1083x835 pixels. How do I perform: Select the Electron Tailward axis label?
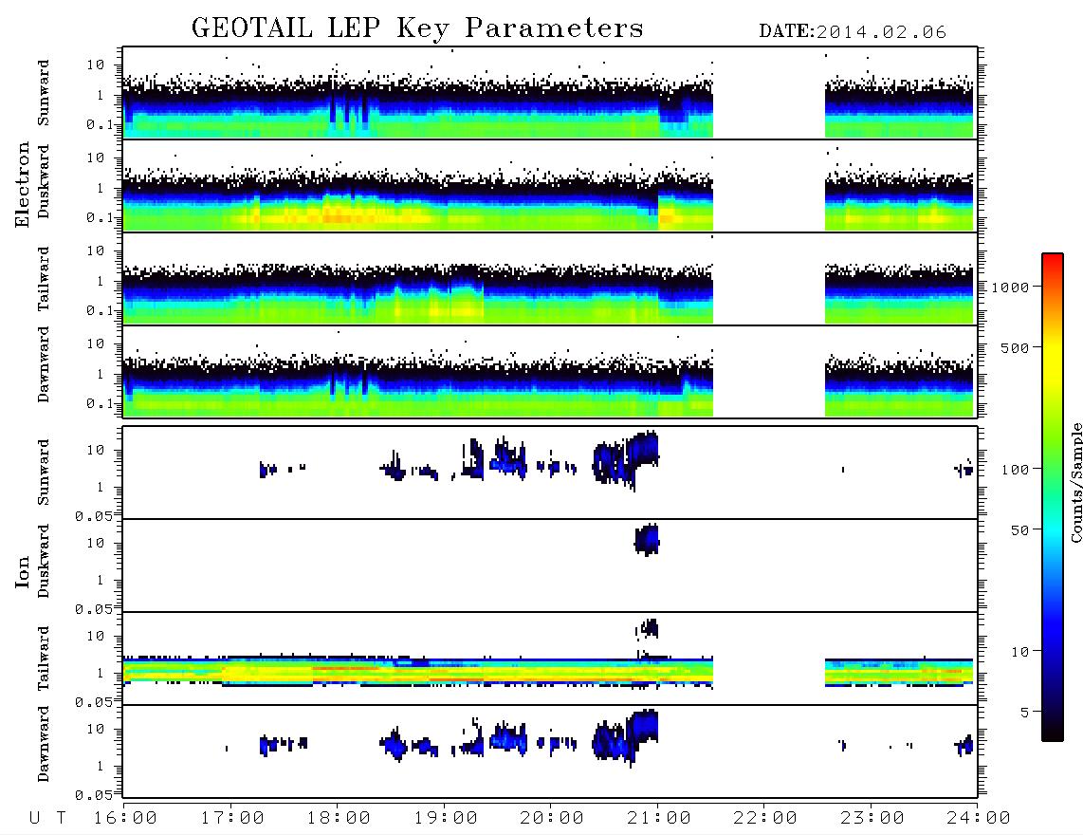[x=44, y=279]
